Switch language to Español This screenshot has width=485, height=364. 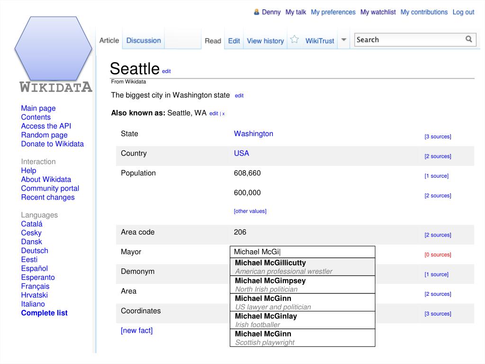pos(34,269)
